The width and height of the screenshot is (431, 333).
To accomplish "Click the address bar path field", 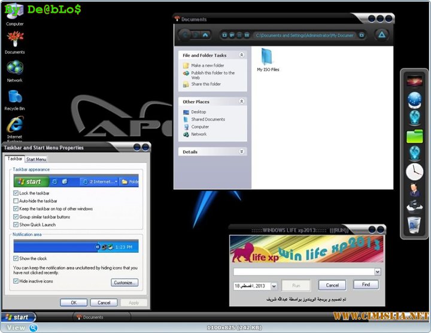I will pos(305,35).
